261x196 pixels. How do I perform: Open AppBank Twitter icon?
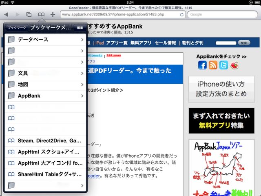[x=223, y=65]
